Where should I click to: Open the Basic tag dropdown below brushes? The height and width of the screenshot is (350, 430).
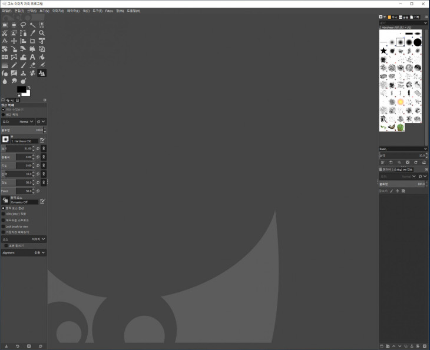(x=403, y=149)
